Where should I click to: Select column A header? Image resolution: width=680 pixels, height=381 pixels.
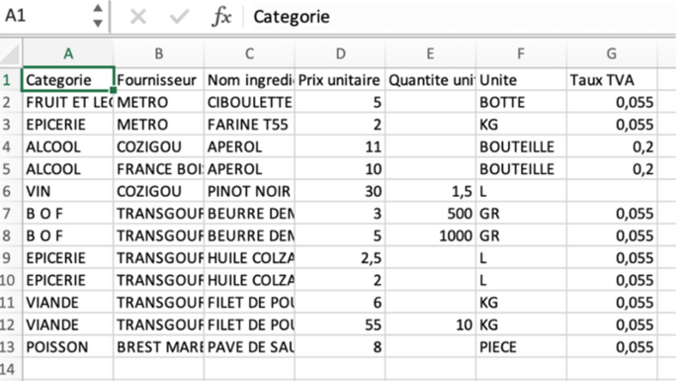pyautogui.click(x=68, y=53)
